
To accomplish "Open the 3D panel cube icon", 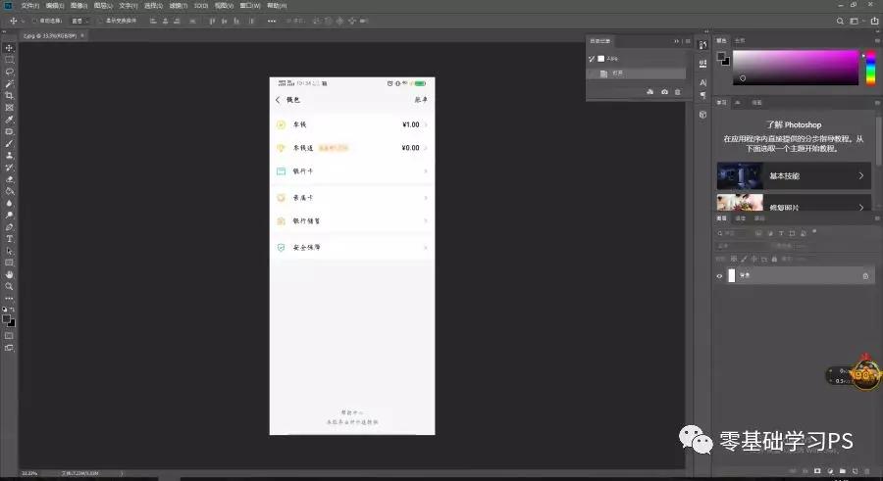I will point(702,115).
